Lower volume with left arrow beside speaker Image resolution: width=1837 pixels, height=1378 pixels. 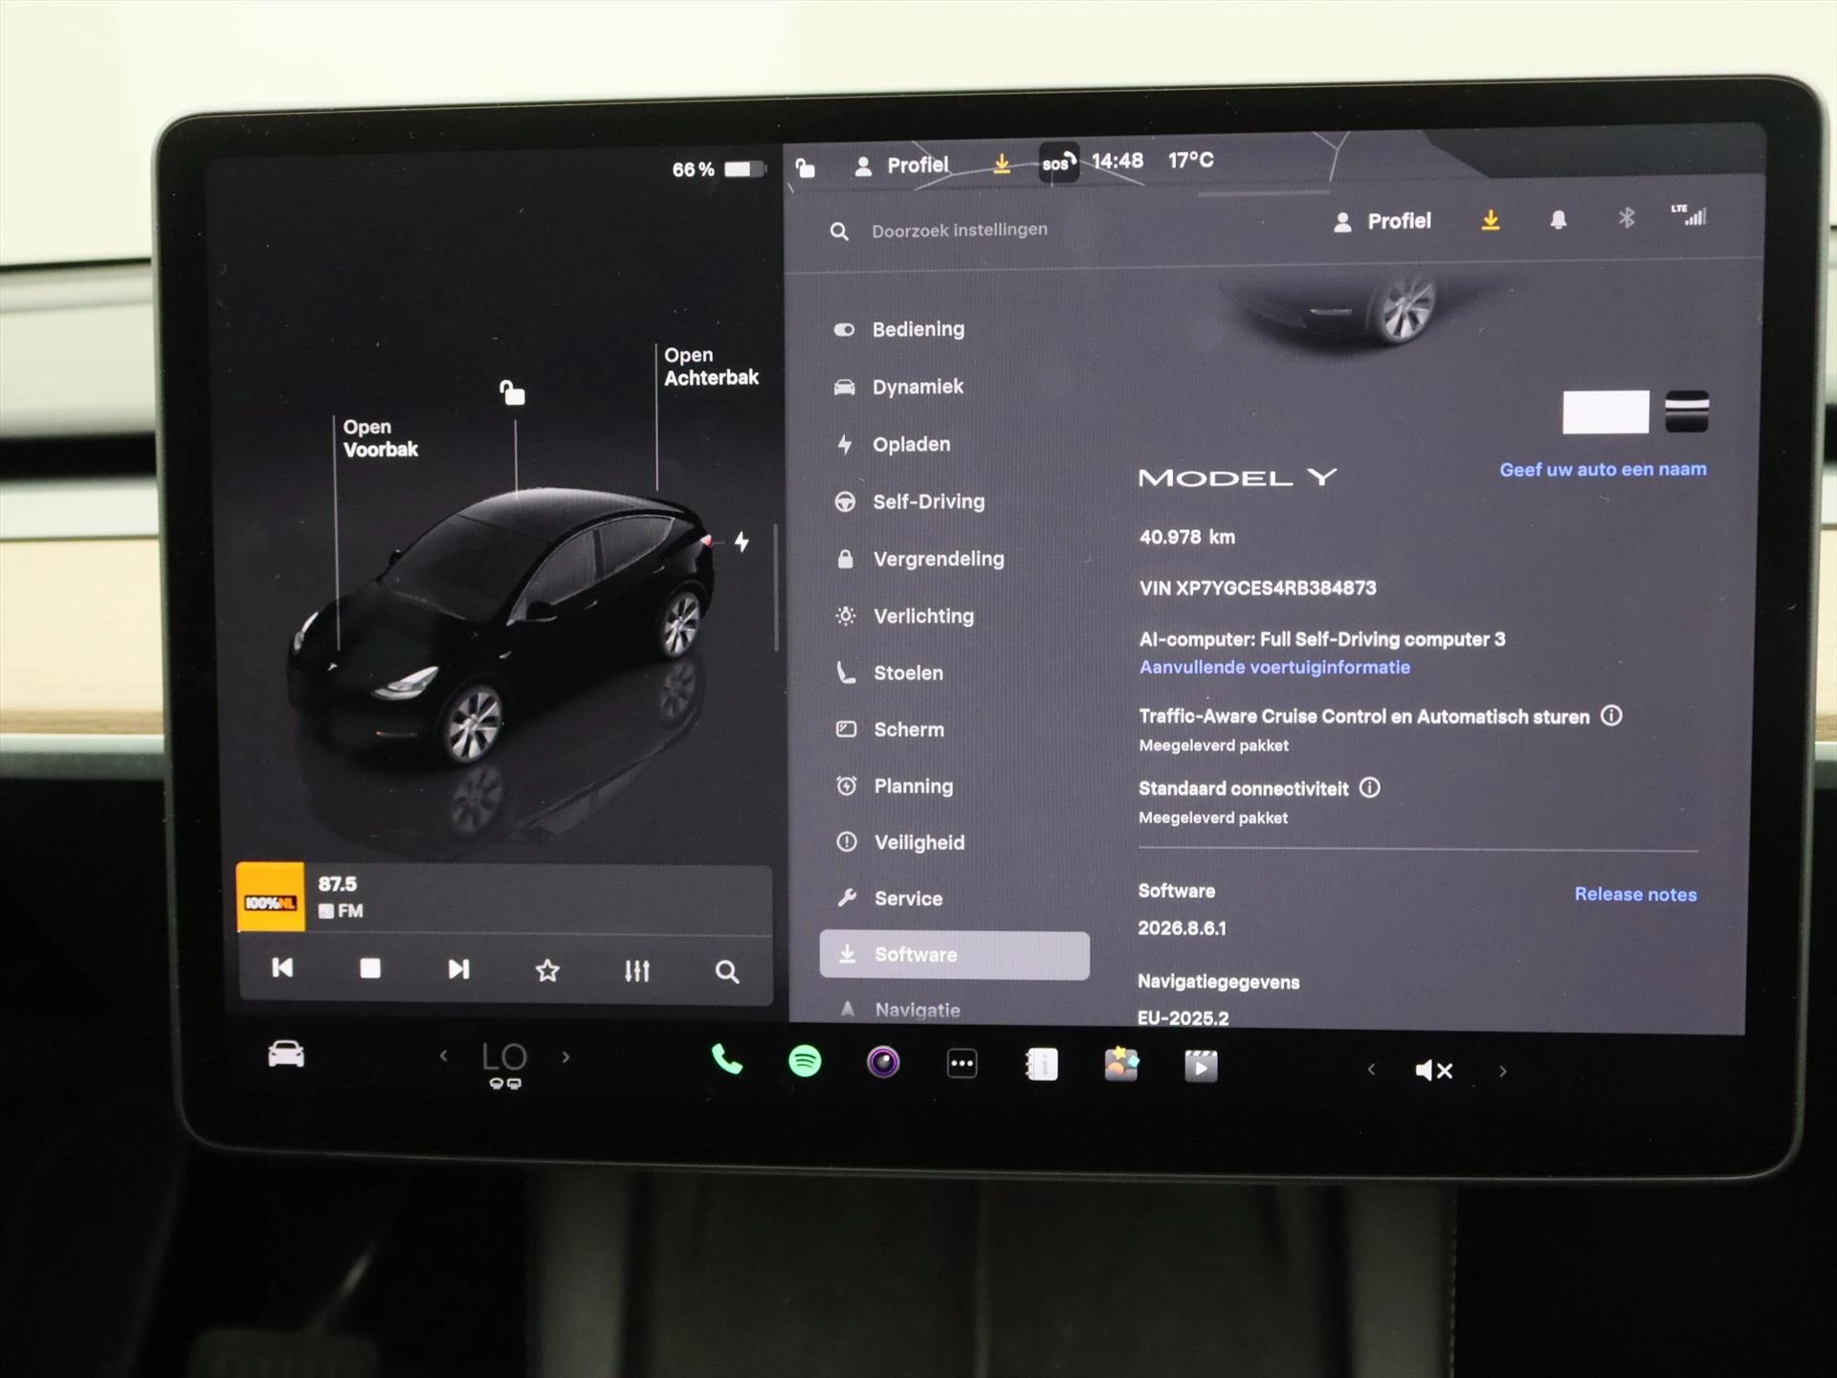coord(1371,1069)
